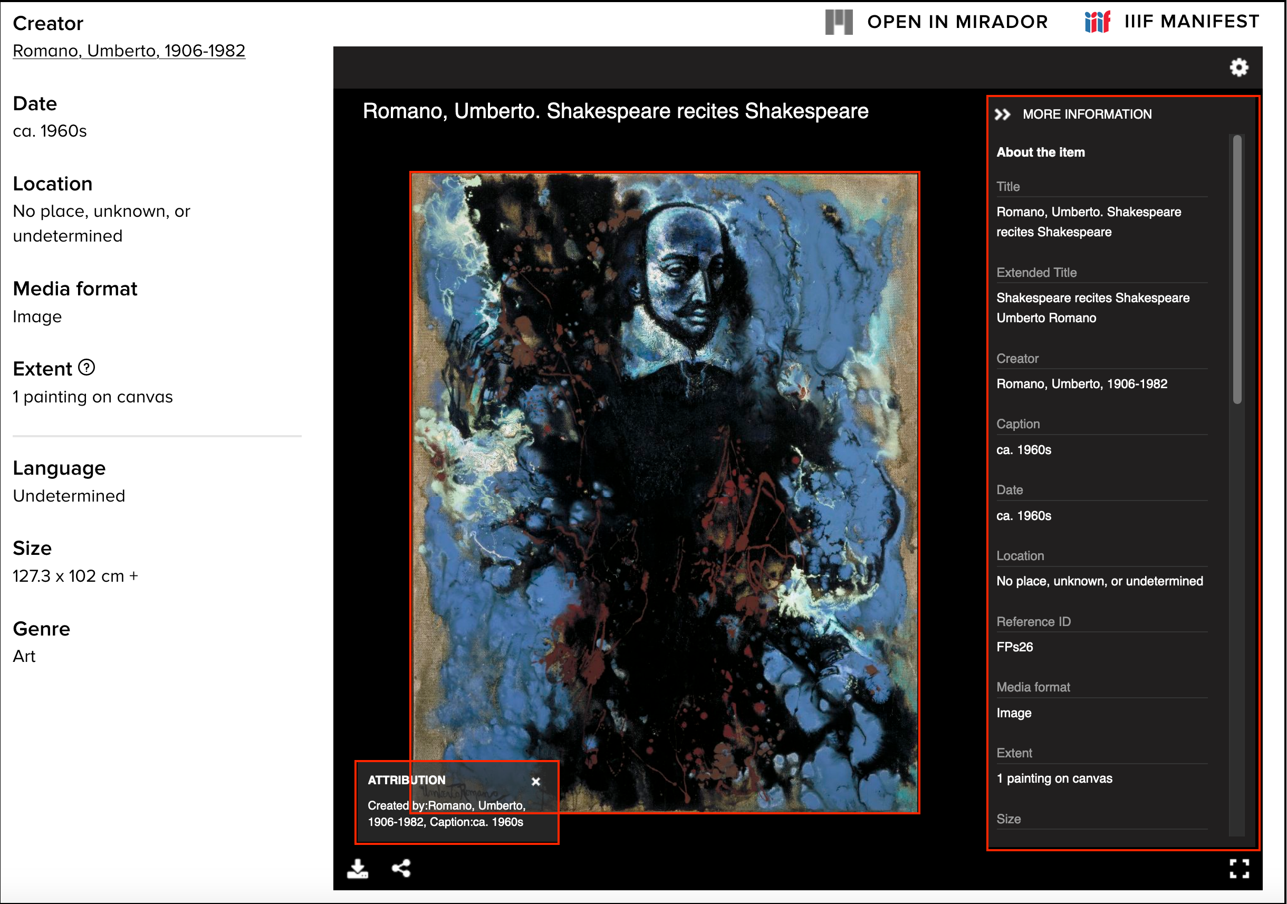Click the Mirador logo icon
This screenshot has height=904, width=1287.
click(x=839, y=23)
